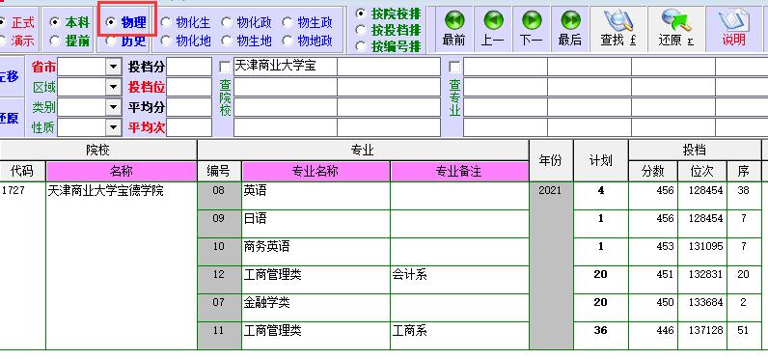
Task: Click the 编号 column header
Action: pyautogui.click(x=219, y=171)
